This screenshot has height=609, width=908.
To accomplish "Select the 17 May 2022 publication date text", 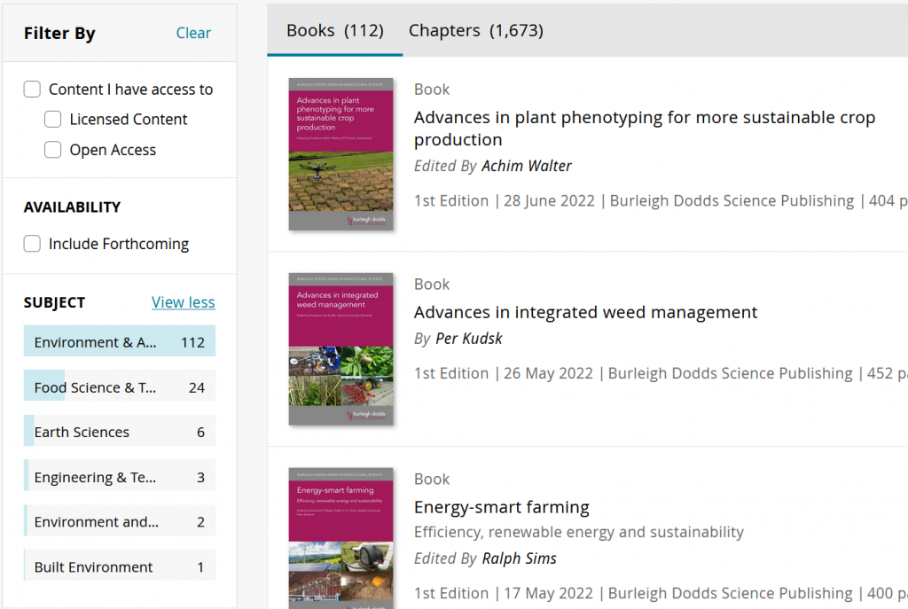I will pos(548,593).
